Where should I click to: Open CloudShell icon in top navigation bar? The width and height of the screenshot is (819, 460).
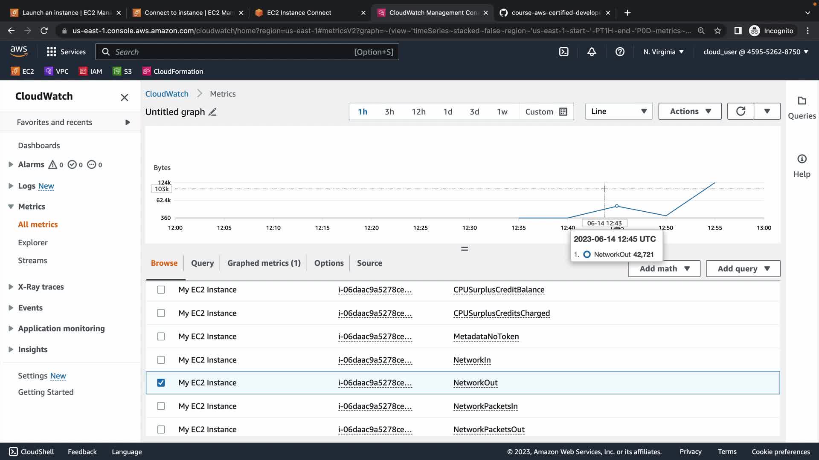coord(563,52)
